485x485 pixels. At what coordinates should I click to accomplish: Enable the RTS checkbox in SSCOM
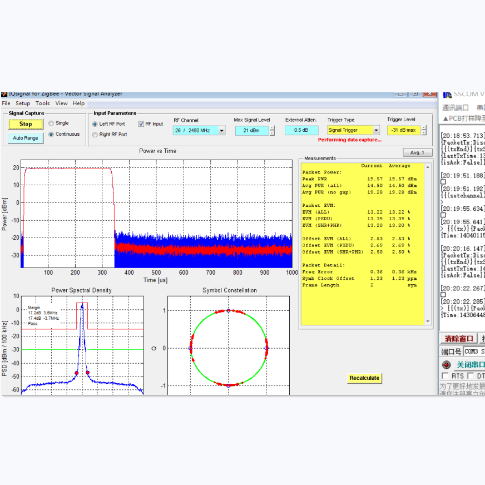tap(445, 377)
